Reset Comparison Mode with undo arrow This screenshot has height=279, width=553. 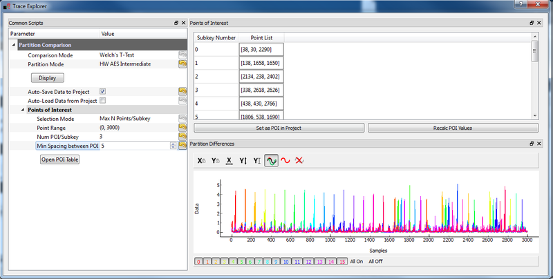(182, 55)
